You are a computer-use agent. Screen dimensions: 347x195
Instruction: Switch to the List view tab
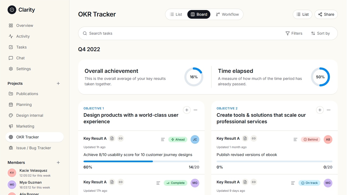pyautogui.click(x=176, y=14)
